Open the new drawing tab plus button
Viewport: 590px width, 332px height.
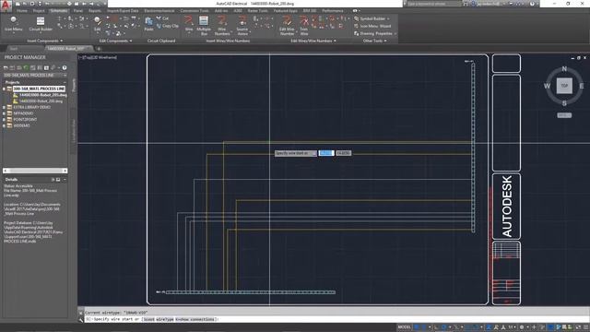(99, 49)
